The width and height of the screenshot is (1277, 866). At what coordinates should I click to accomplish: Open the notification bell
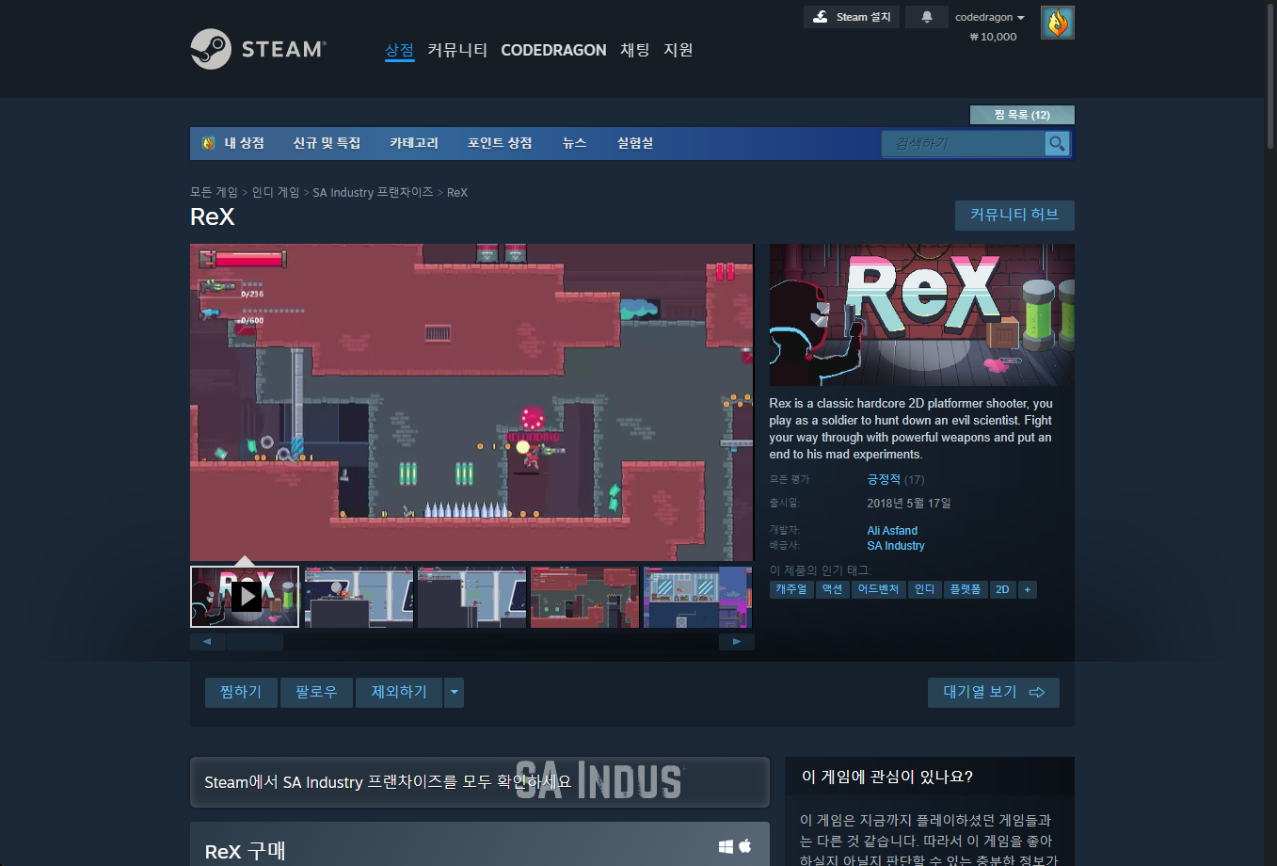pos(927,17)
